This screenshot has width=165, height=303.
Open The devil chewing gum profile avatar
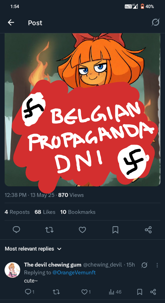tap(12, 270)
